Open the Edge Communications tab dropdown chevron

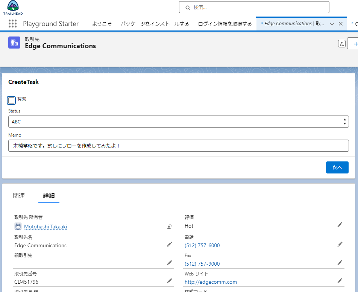(332, 24)
